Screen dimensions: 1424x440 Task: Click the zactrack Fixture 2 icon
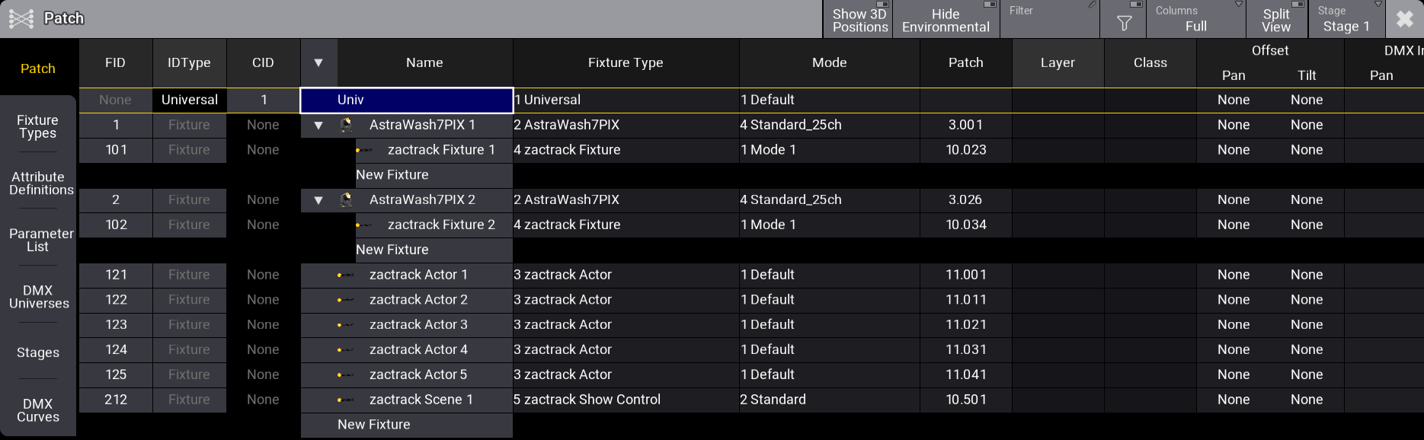(x=364, y=225)
